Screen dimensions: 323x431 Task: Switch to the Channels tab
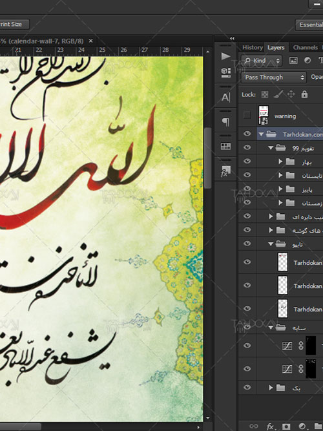[305, 48]
